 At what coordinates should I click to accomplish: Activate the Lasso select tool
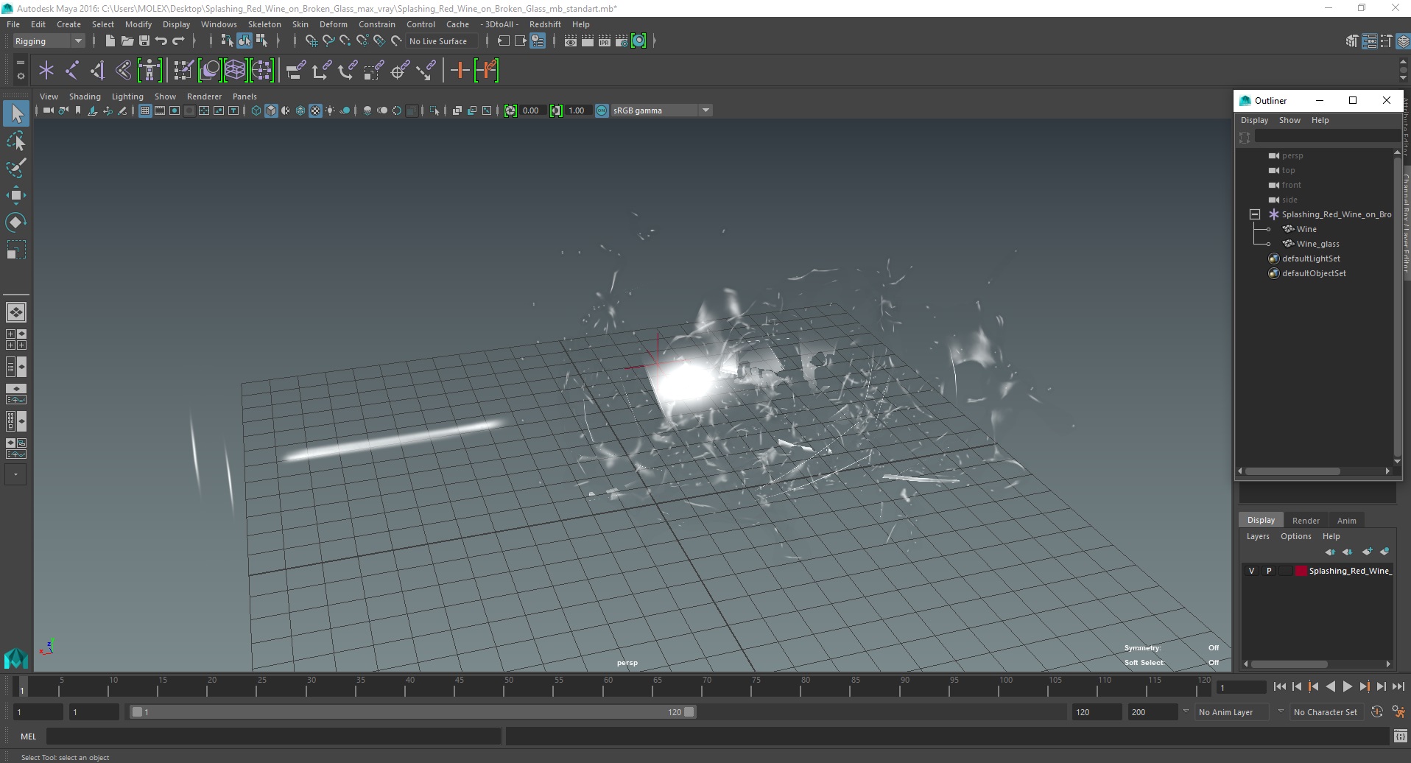(16, 141)
